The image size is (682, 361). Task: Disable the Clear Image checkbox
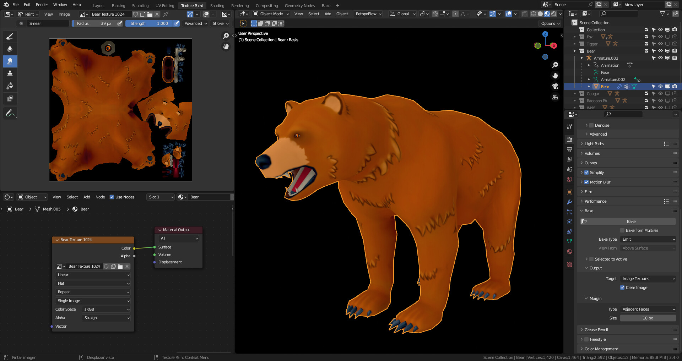click(x=622, y=288)
